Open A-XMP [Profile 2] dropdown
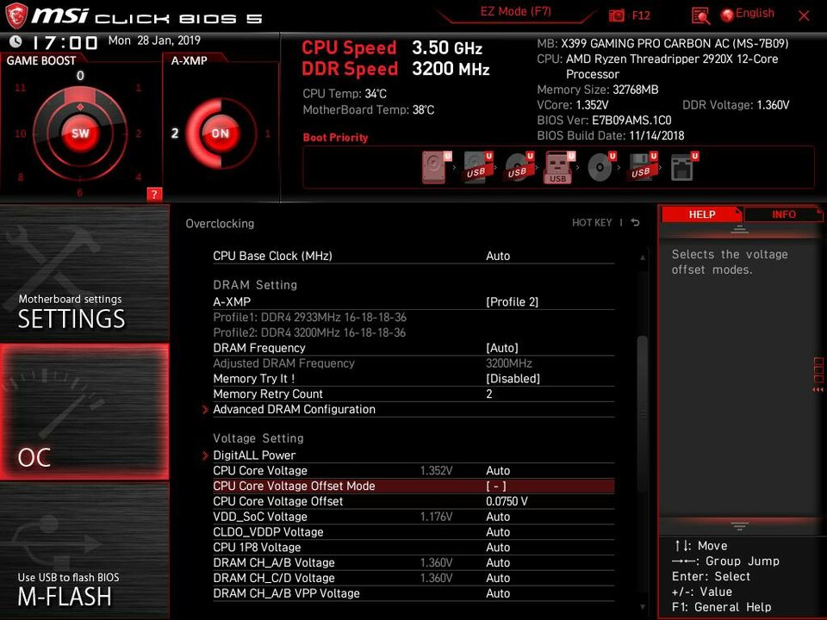The width and height of the screenshot is (827, 620). pyautogui.click(x=512, y=302)
